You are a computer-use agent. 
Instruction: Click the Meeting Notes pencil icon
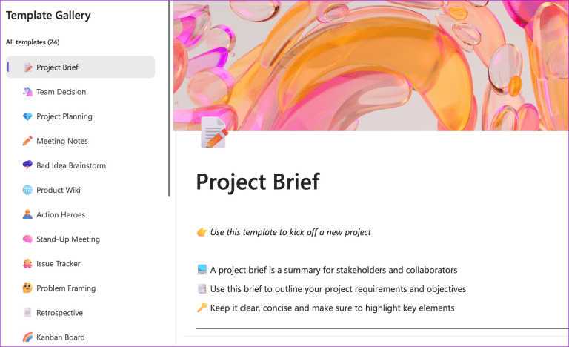click(x=27, y=141)
